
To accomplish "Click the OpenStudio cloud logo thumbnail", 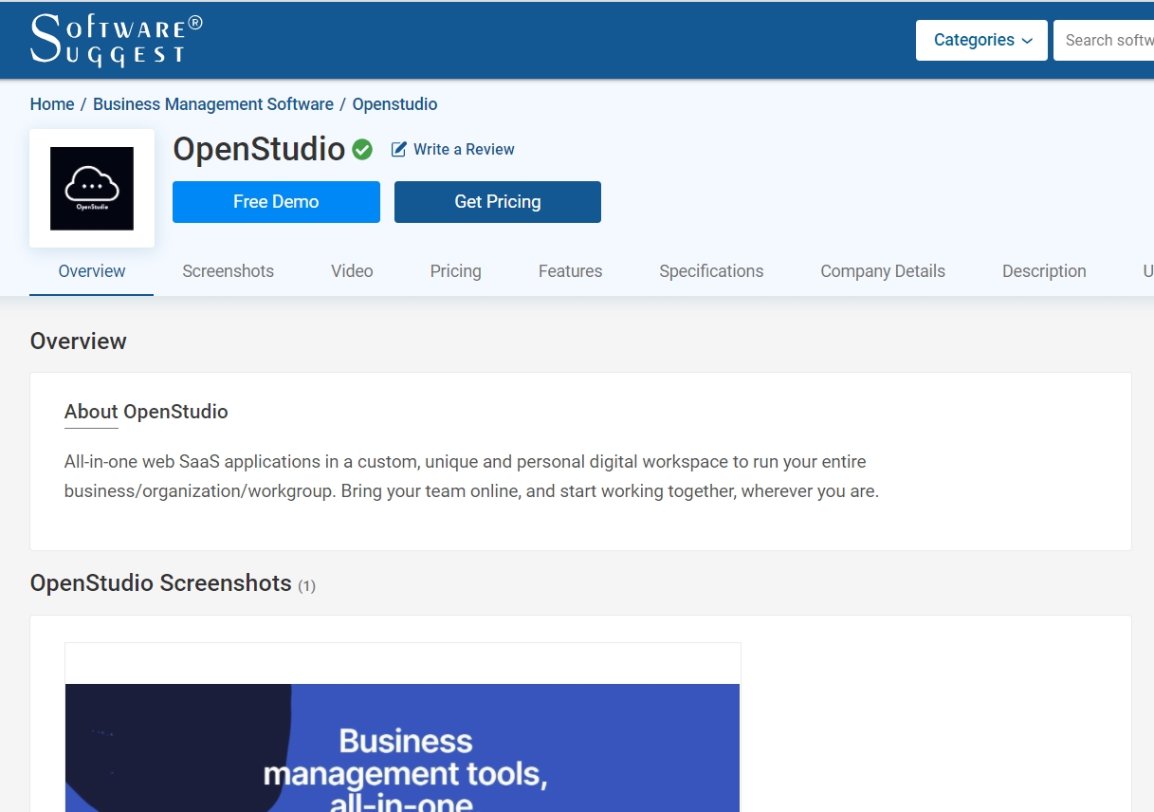I will (x=92, y=188).
